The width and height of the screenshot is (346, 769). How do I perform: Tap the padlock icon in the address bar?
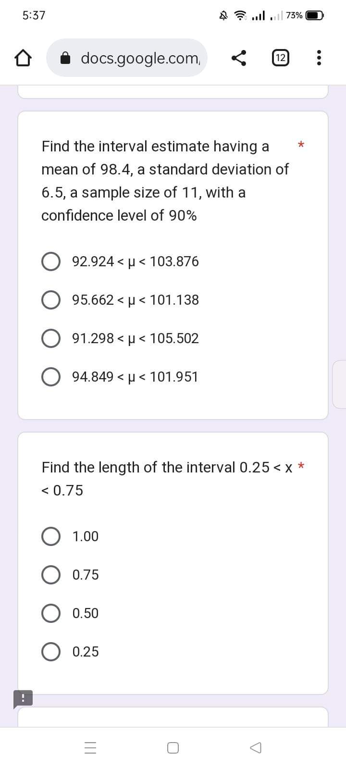coord(67,58)
